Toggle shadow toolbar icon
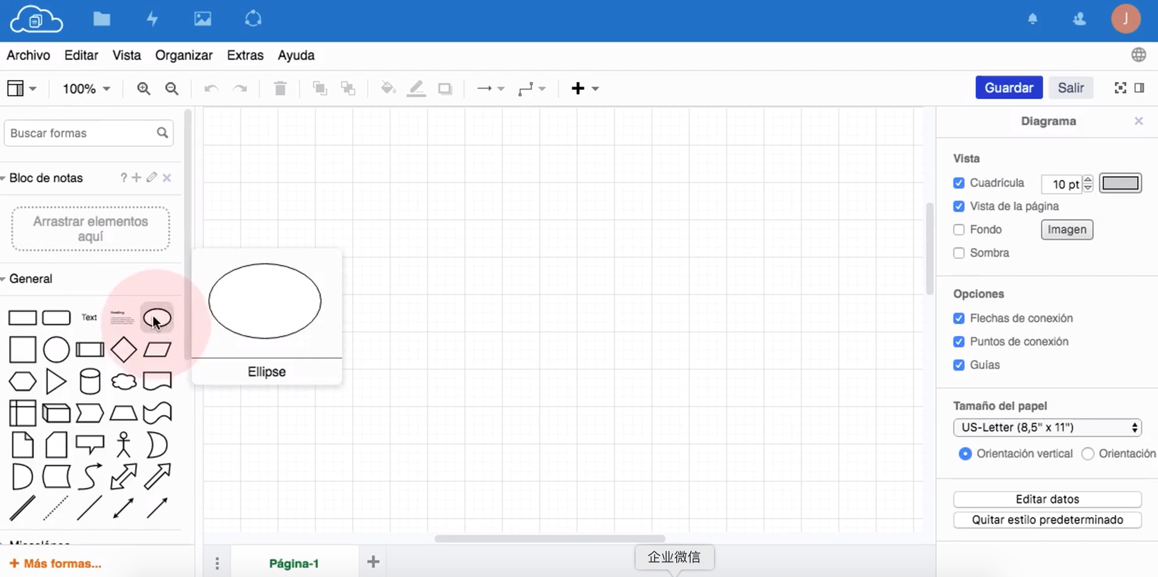 click(445, 89)
